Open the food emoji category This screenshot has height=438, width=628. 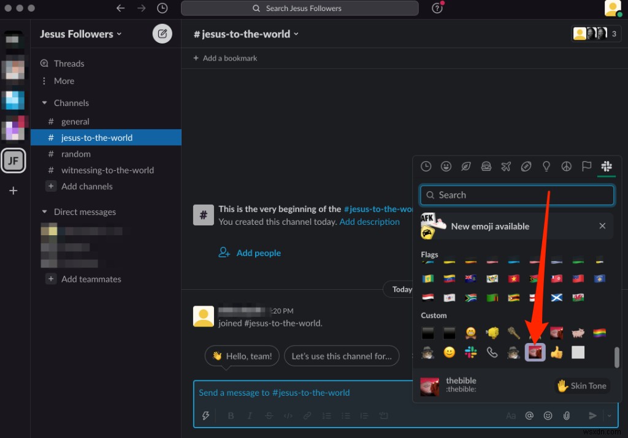(486, 166)
